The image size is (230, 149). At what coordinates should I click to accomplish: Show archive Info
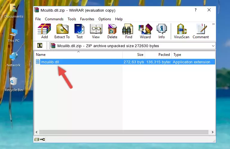pos(162,31)
